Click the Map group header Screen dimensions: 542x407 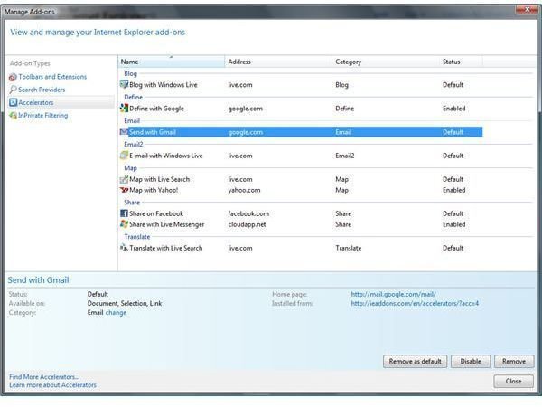[130, 168]
